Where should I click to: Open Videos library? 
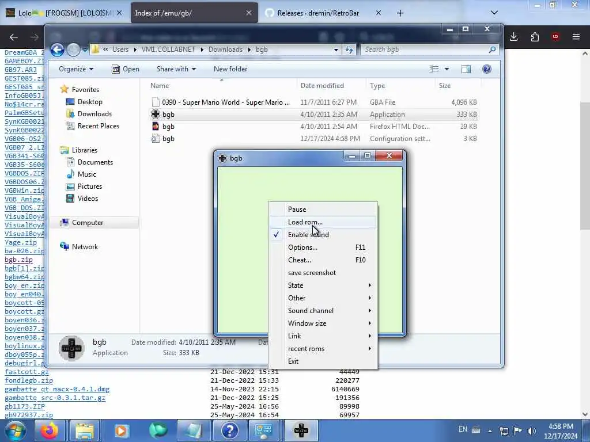[88, 199]
